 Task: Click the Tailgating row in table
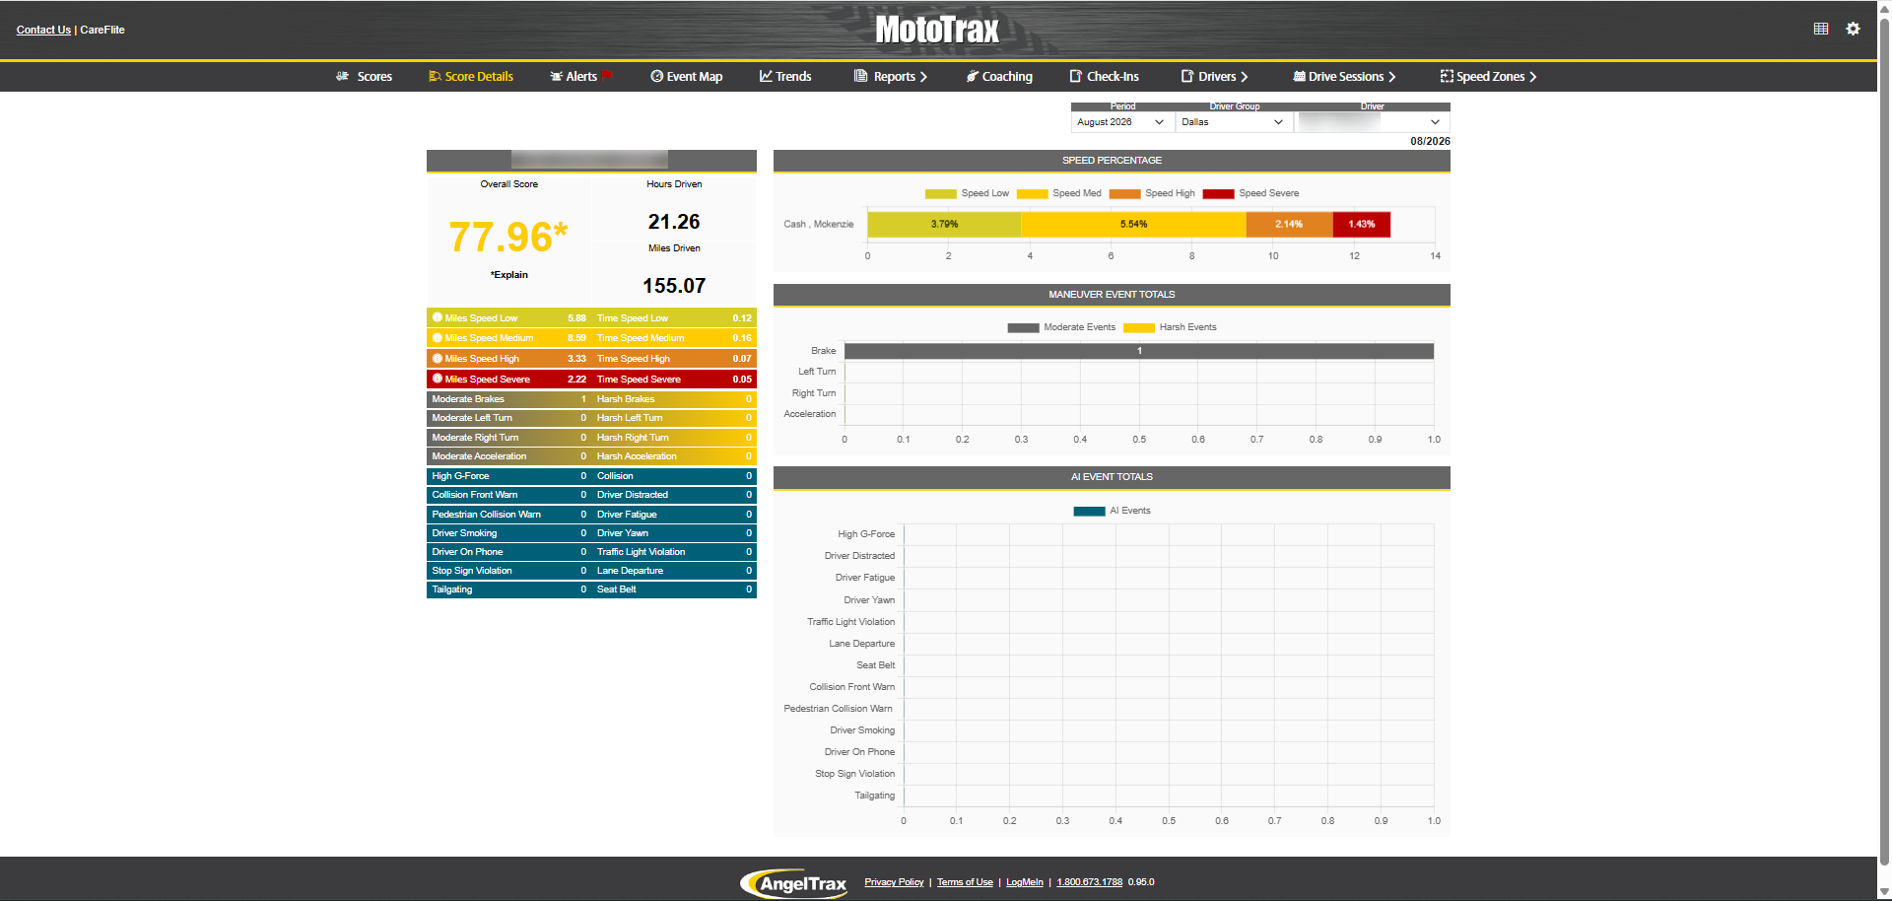tap(508, 589)
